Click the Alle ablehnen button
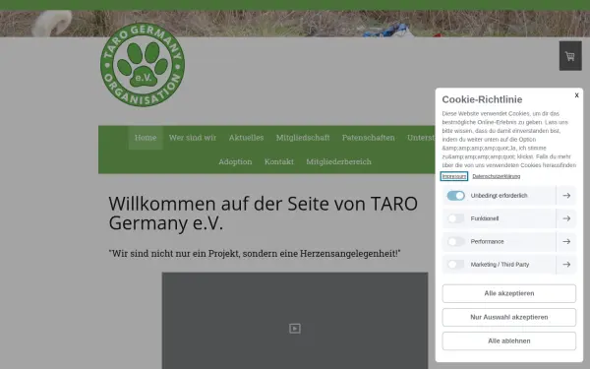 (x=509, y=340)
